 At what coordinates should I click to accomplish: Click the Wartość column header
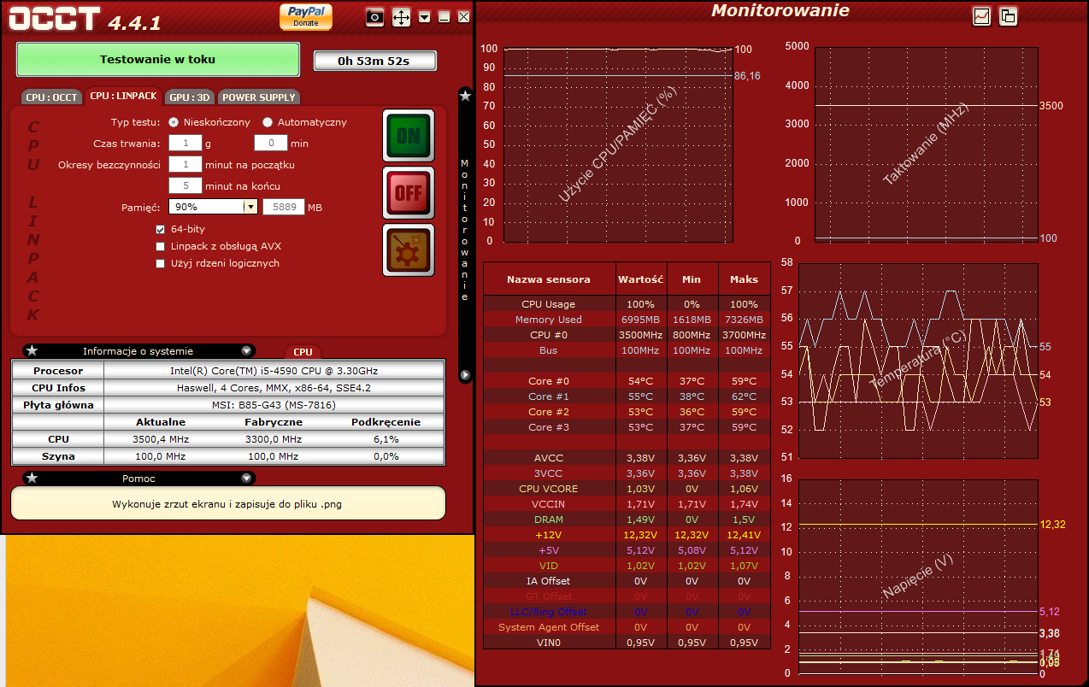641,279
